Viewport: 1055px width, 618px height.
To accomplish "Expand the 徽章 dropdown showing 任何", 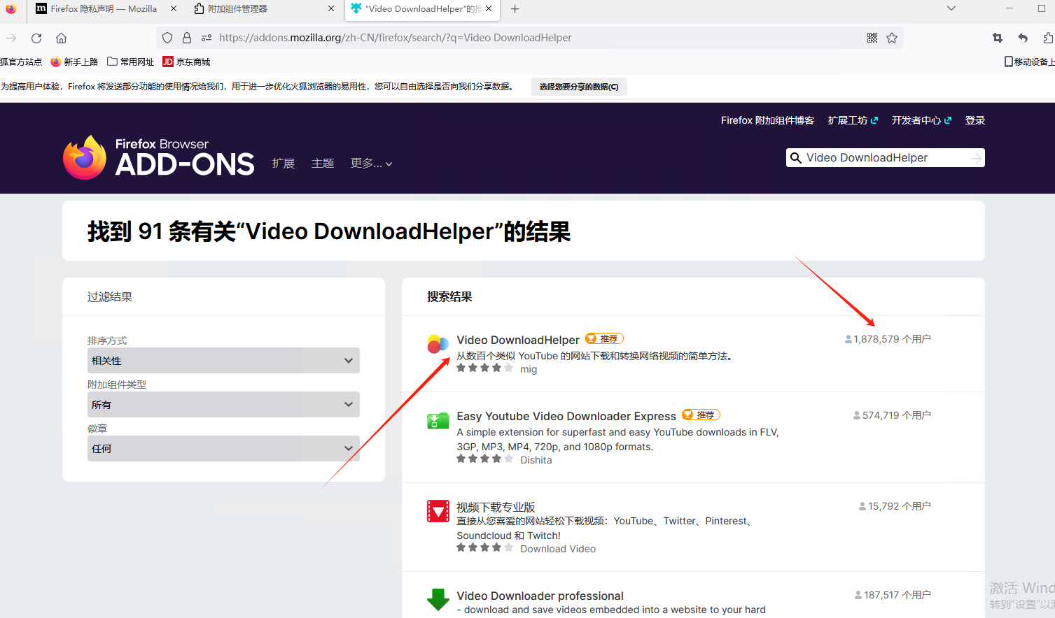I will pos(223,449).
